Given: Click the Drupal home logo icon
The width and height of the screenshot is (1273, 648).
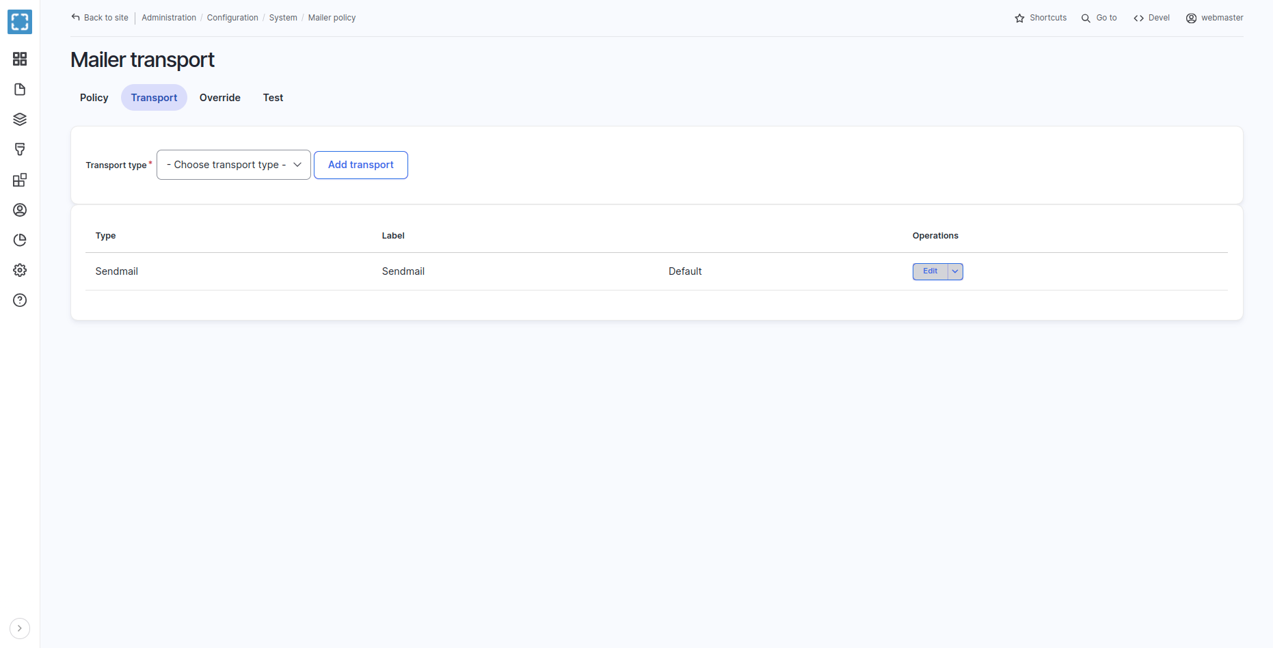Looking at the screenshot, I should point(20,22).
